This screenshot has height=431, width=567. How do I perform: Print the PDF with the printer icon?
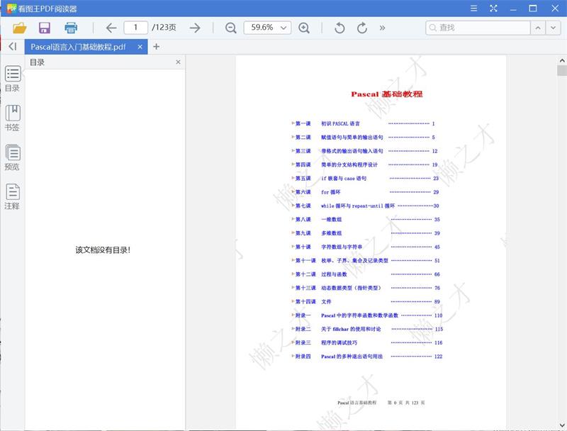pos(71,28)
